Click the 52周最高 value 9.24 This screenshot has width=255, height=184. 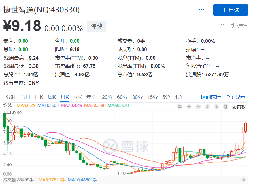click(x=34, y=58)
